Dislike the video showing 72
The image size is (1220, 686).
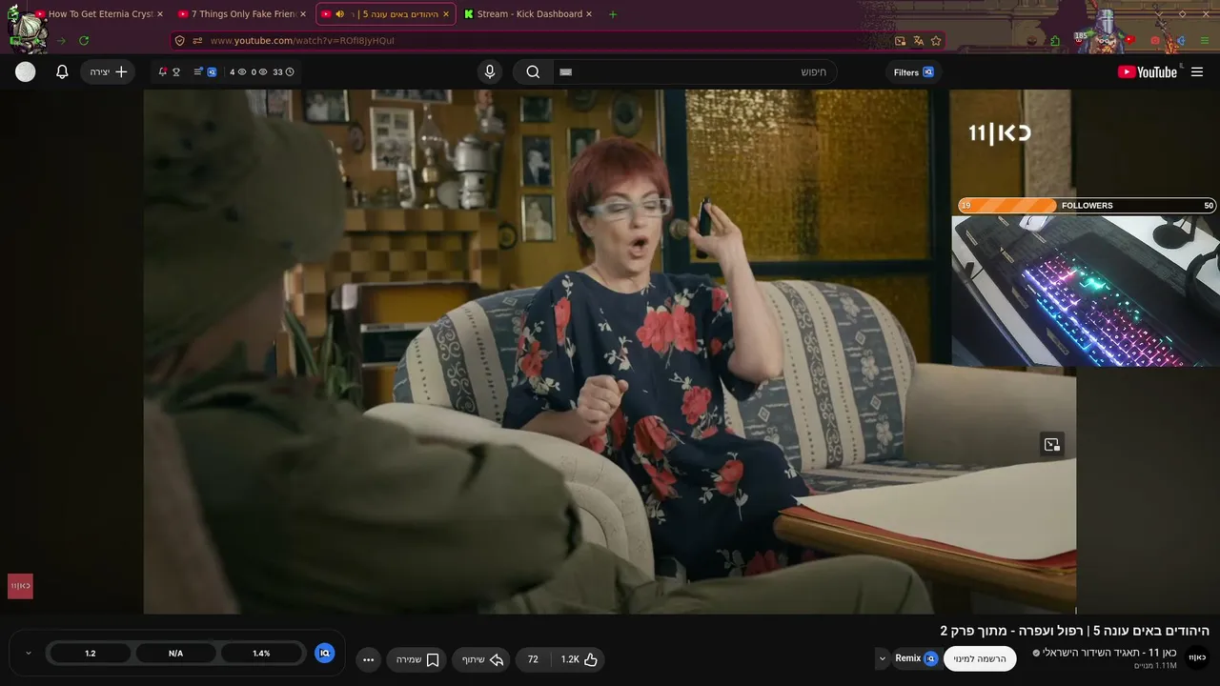533,659
